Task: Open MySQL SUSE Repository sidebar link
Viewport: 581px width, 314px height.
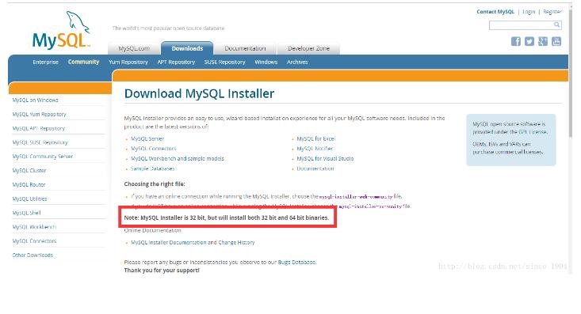Action: (40, 142)
